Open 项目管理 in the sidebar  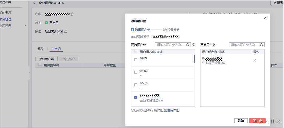point(6,19)
